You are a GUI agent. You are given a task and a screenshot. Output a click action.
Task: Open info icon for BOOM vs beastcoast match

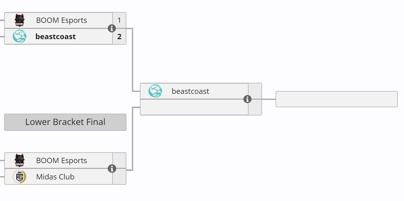tap(112, 28)
